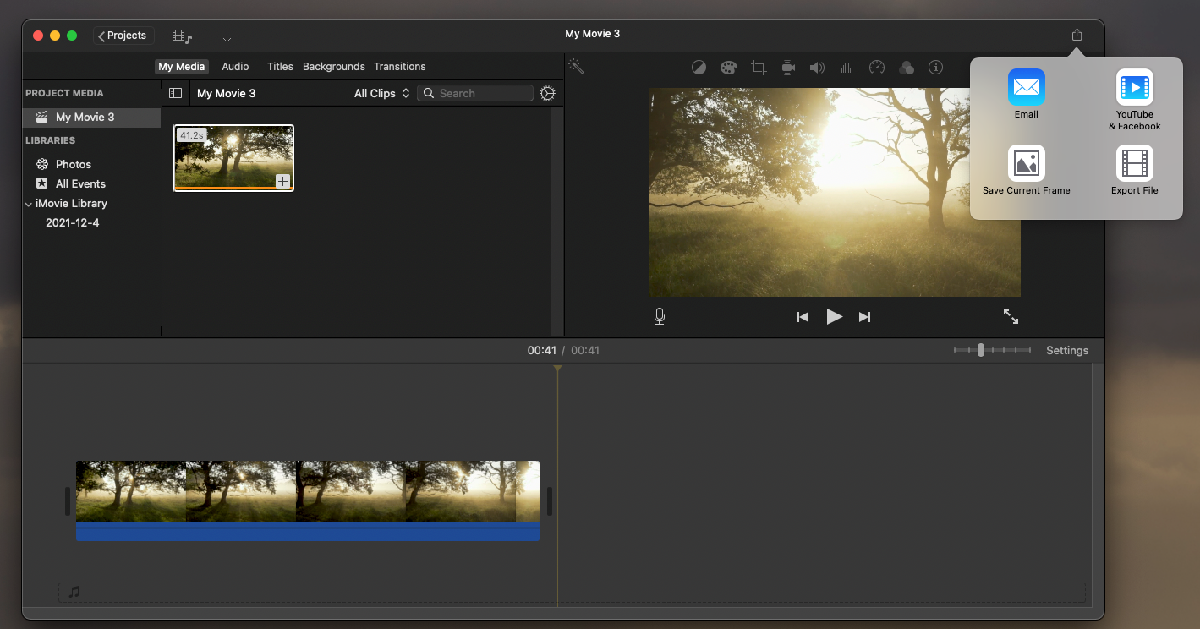This screenshot has width=1200, height=629.
Task: Open stabilization camera tool
Action: (788, 68)
